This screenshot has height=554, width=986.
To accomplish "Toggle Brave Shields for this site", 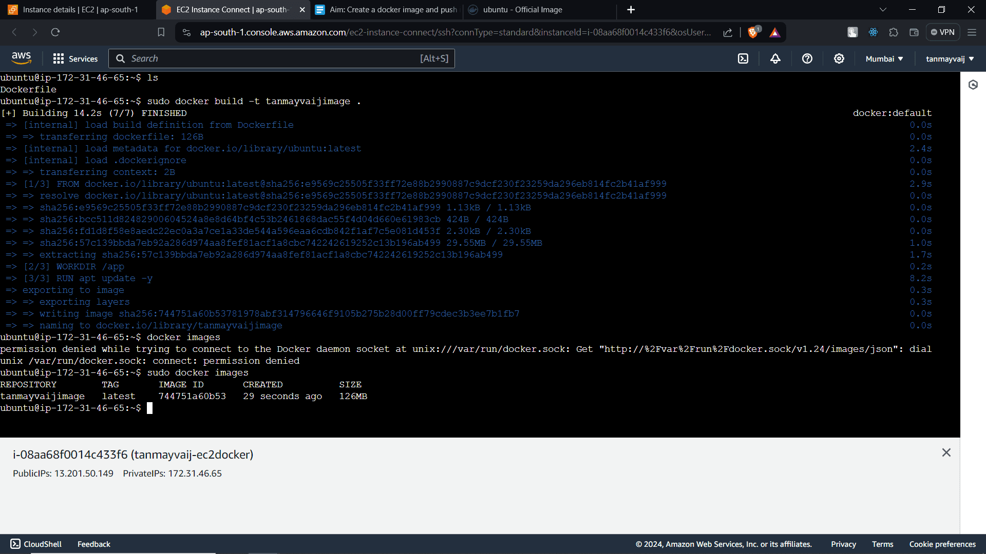I will click(x=754, y=32).
